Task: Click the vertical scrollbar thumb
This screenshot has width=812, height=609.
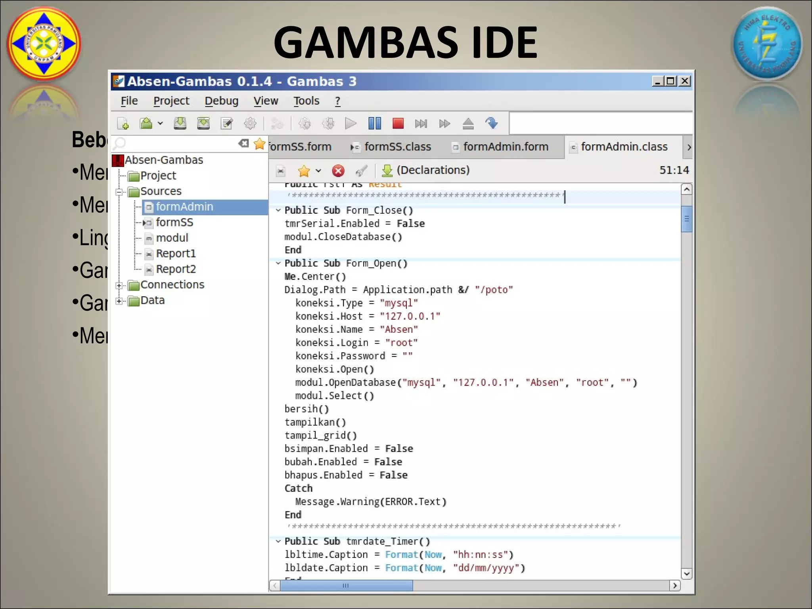Action: [x=687, y=219]
